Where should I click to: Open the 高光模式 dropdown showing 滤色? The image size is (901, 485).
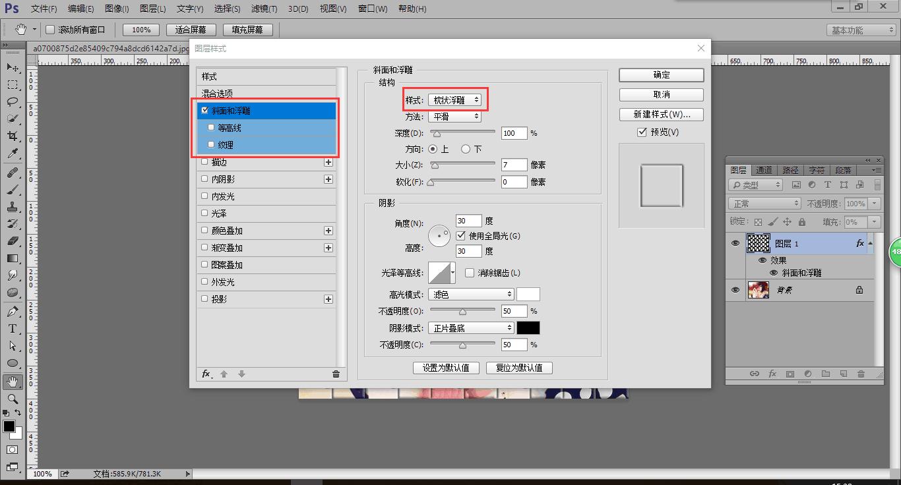pyautogui.click(x=470, y=294)
